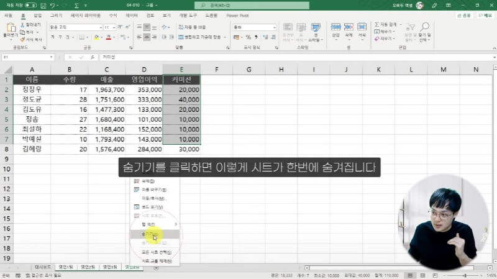The width and height of the screenshot is (497, 279).
Task: Open the Power Pivot ribbon tab
Action: [x=237, y=15]
